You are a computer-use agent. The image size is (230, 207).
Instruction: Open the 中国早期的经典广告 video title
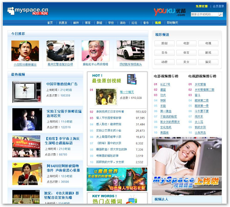point(62,84)
